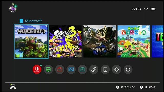Click the オプション options button
Viewport: 164px width, 92px height.
125,87
